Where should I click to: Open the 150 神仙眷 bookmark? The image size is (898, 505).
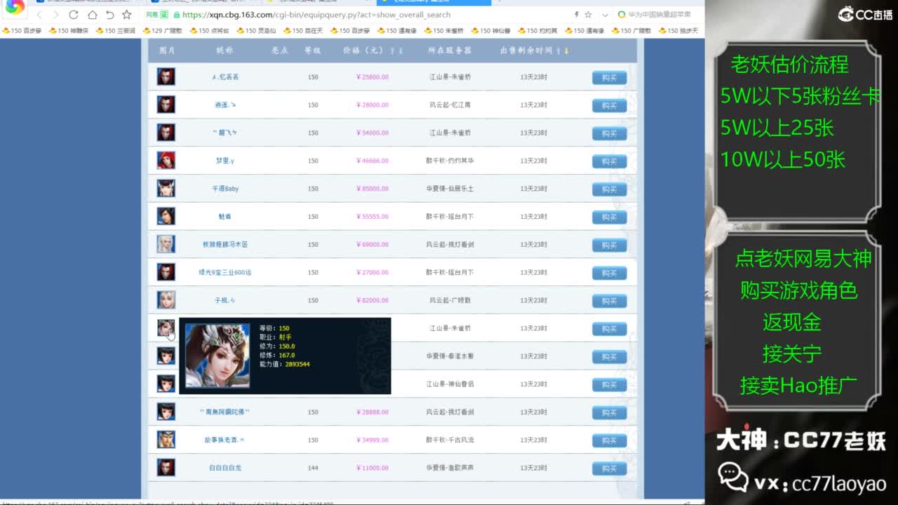(490, 31)
